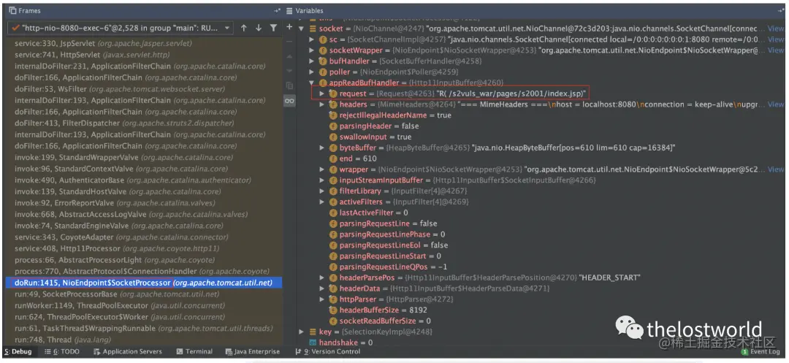Screen dimensions: 789x363
Task: Select frame invoke:74, StandardEngineValve
Action: coord(143,226)
